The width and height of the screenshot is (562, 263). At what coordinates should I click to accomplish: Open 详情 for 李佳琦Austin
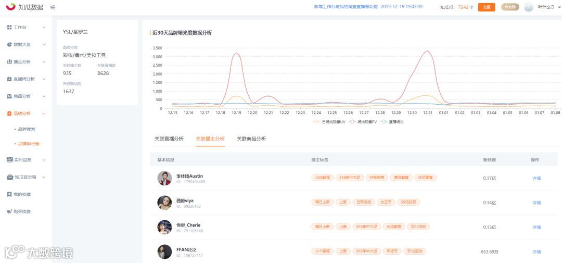click(537, 178)
